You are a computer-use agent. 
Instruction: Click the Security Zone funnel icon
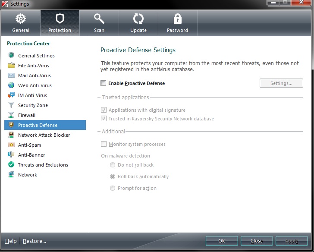pyautogui.click(x=11, y=105)
